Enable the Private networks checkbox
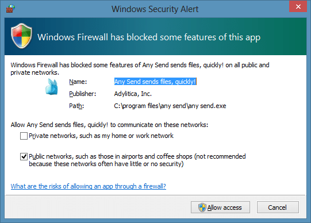 [x=24, y=136]
